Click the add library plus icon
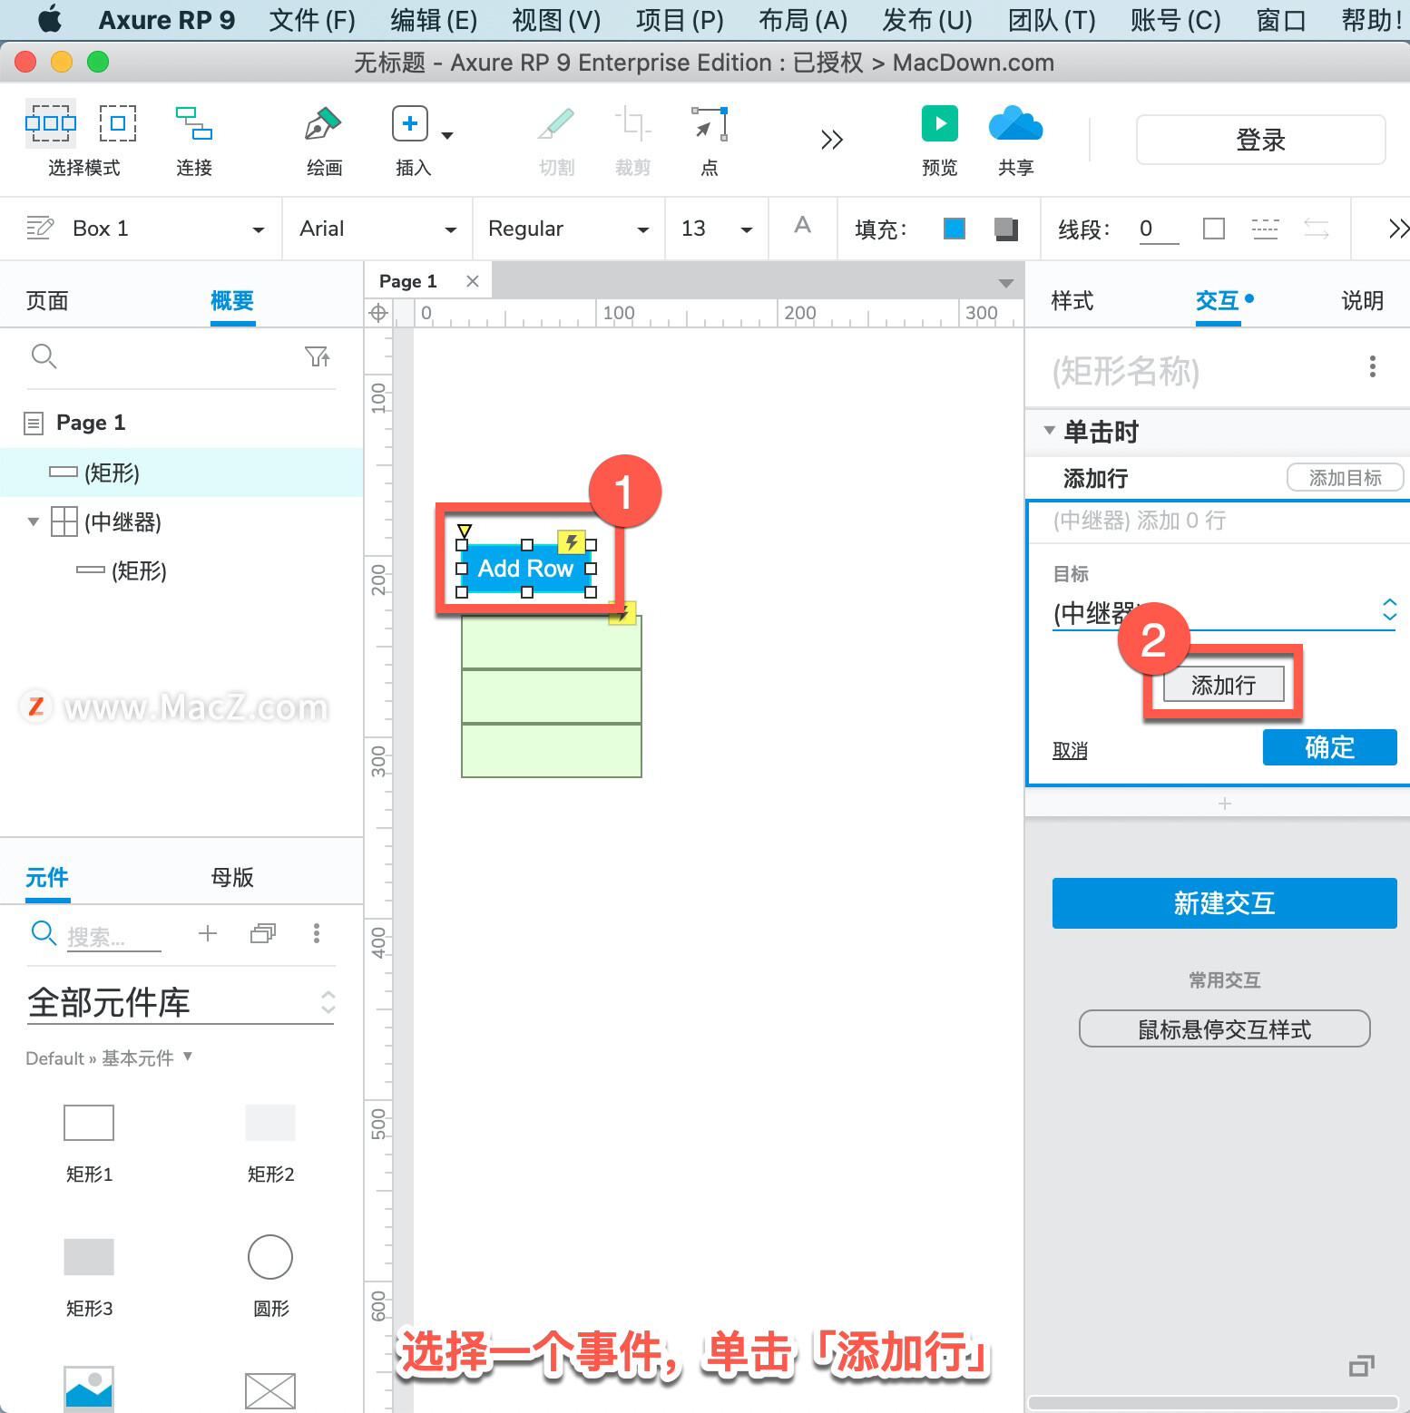1410x1413 pixels. pyautogui.click(x=208, y=933)
